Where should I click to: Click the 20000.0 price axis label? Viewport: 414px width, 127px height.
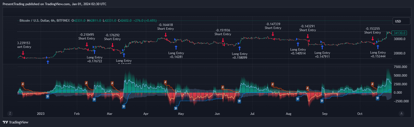400,53
